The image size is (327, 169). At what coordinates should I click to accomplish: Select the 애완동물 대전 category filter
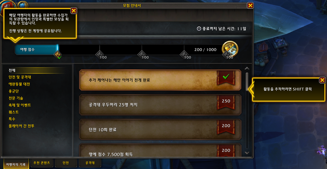[19, 84]
